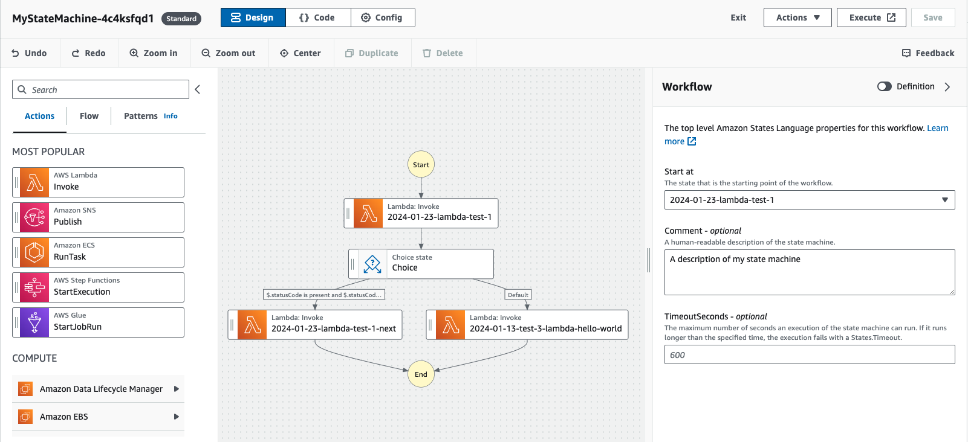Click the AWS Glue StartJobRun icon
Screen dimensions: 968x442
pos(34,322)
